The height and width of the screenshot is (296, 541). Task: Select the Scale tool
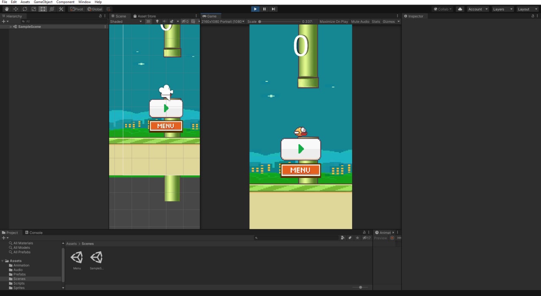point(34,9)
